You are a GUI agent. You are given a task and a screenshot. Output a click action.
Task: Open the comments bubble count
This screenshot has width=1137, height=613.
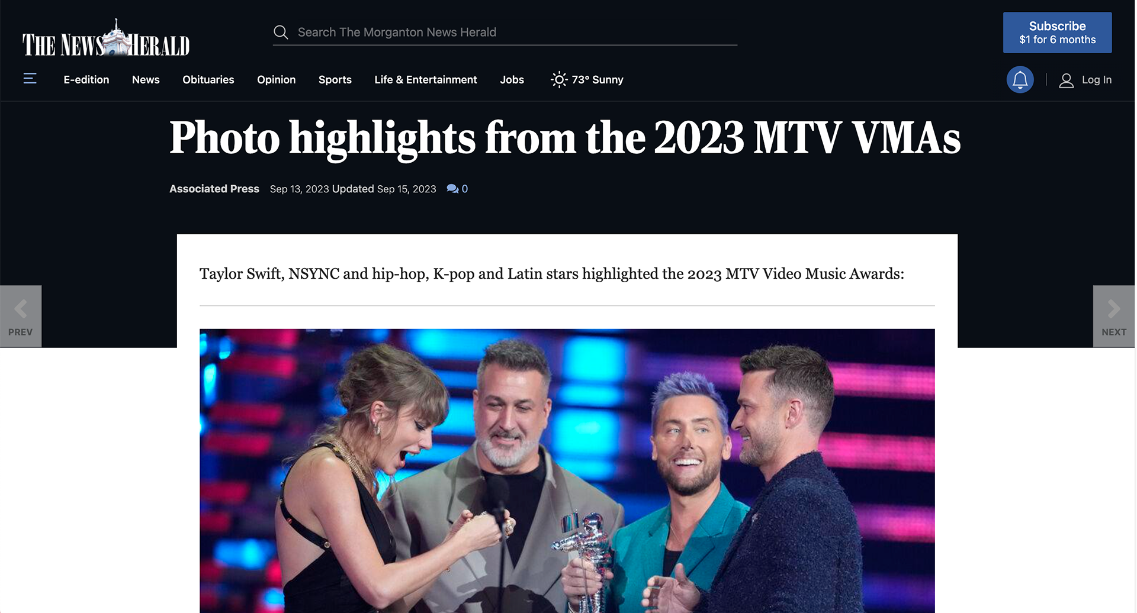click(457, 189)
